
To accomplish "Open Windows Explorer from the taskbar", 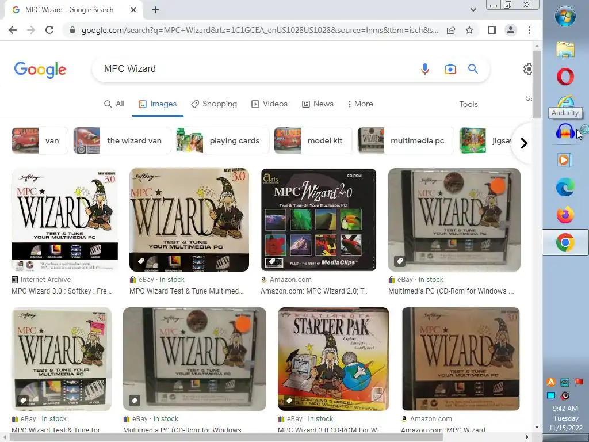I will pyautogui.click(x=565, y=50).
